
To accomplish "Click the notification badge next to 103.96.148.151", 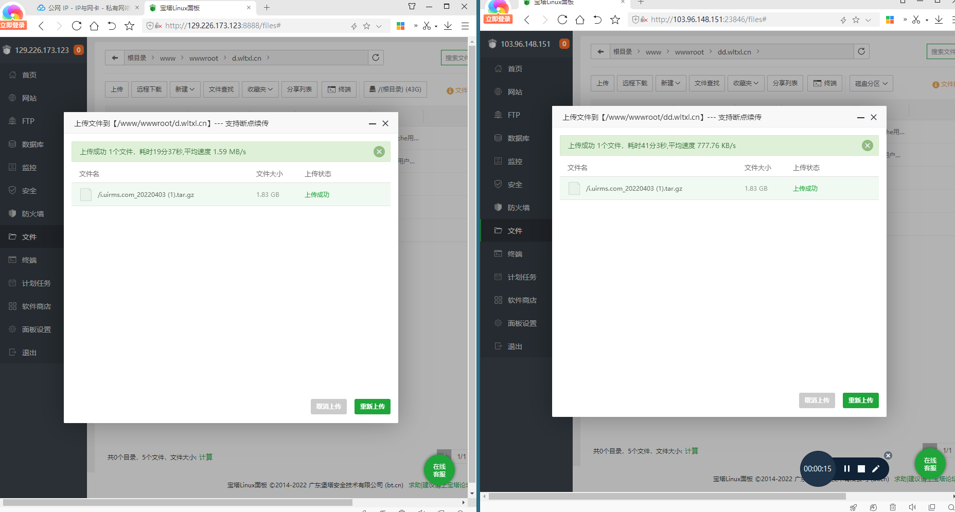I will coord(564,44).
